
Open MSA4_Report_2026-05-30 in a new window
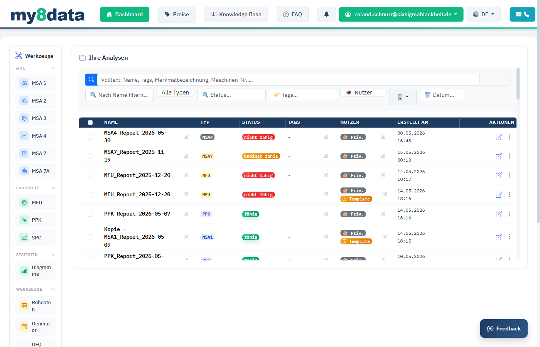click(499, 137)
